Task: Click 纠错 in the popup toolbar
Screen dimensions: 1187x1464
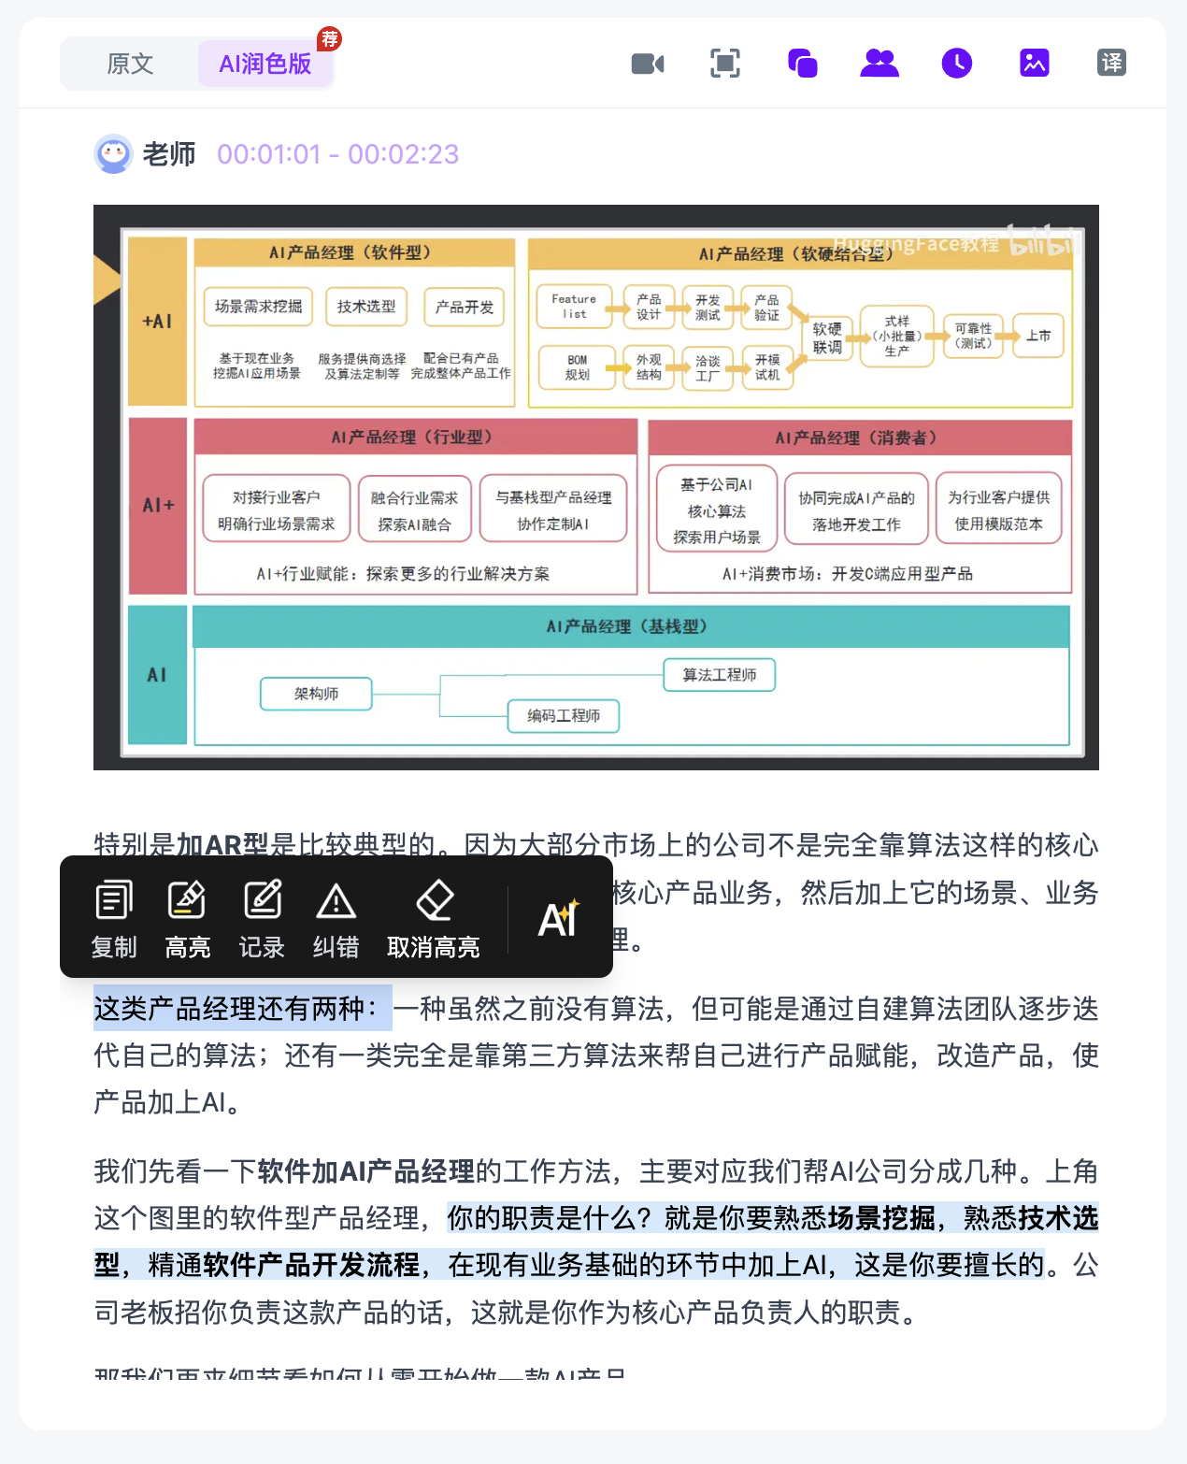Action: pyautogui.click(x=336, y=920)
